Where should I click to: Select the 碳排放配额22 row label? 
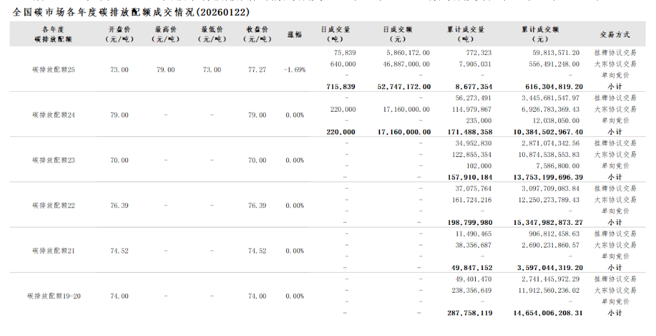pos(54,205)
